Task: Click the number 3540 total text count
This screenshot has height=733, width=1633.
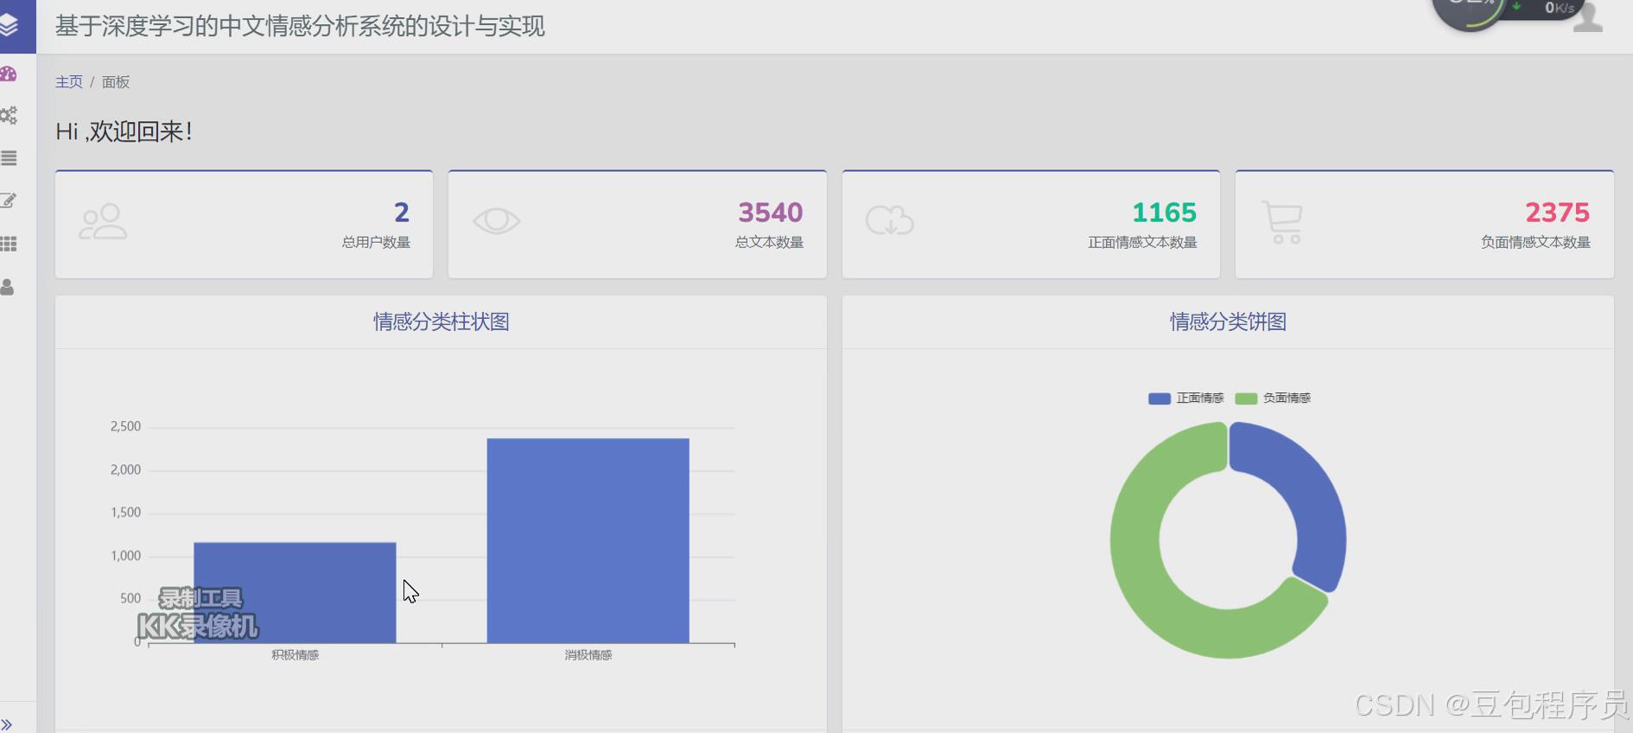Action: tap(770, 213)
